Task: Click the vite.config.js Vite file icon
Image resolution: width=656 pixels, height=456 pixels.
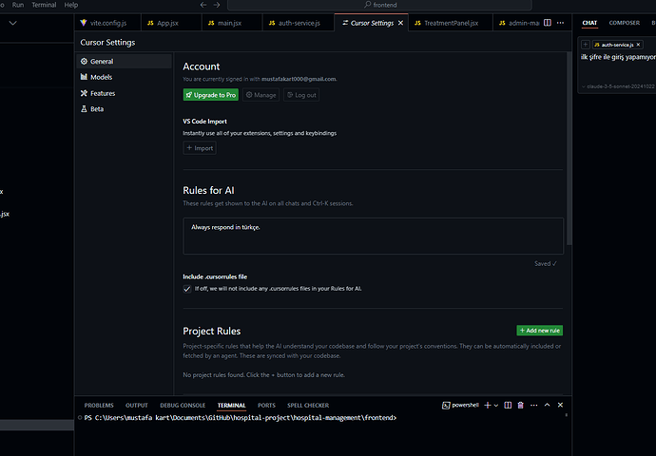Action: tap(84, 23)
